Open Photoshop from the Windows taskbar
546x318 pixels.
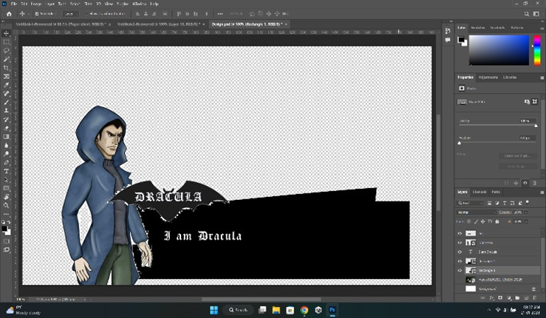coord(332,311)
